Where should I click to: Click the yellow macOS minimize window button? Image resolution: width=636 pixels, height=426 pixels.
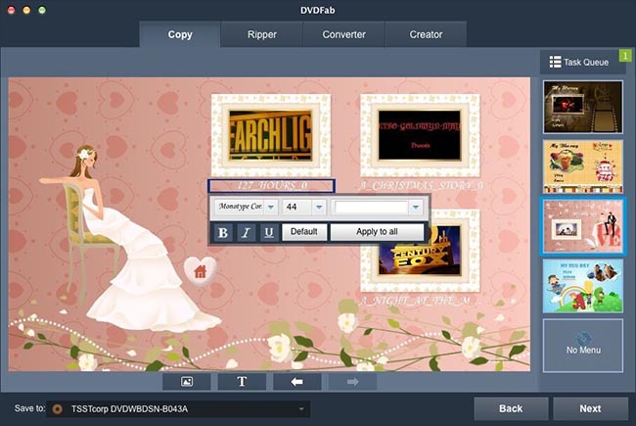[x=26, y=10]
